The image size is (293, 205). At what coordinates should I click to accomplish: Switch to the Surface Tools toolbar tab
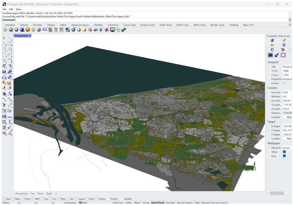pyautogui.click(x=148, y=25)
